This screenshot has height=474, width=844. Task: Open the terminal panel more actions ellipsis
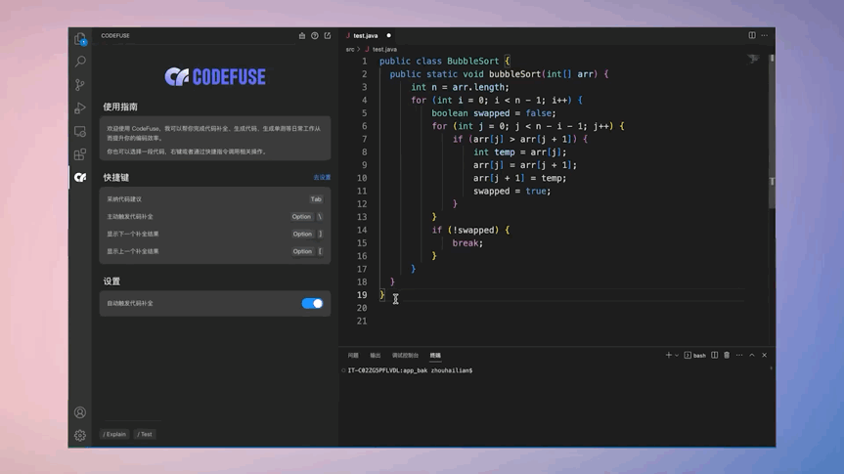point(739,355)
